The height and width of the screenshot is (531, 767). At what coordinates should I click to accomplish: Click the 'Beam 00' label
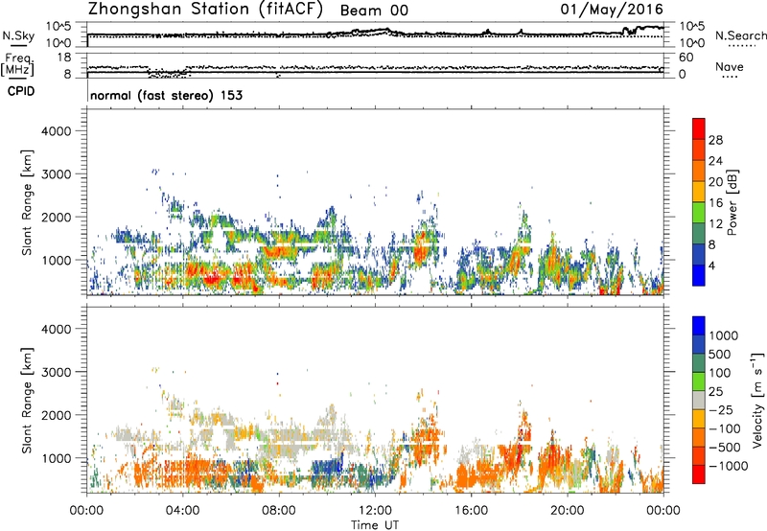click(374, 11)
